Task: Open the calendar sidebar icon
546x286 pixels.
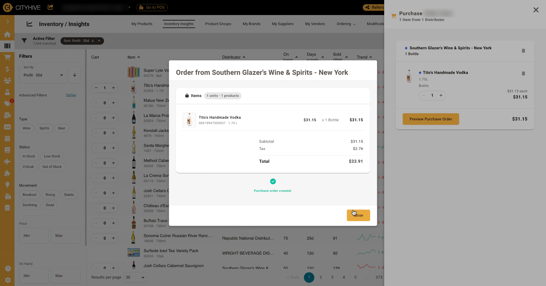Action: point(7,139)
